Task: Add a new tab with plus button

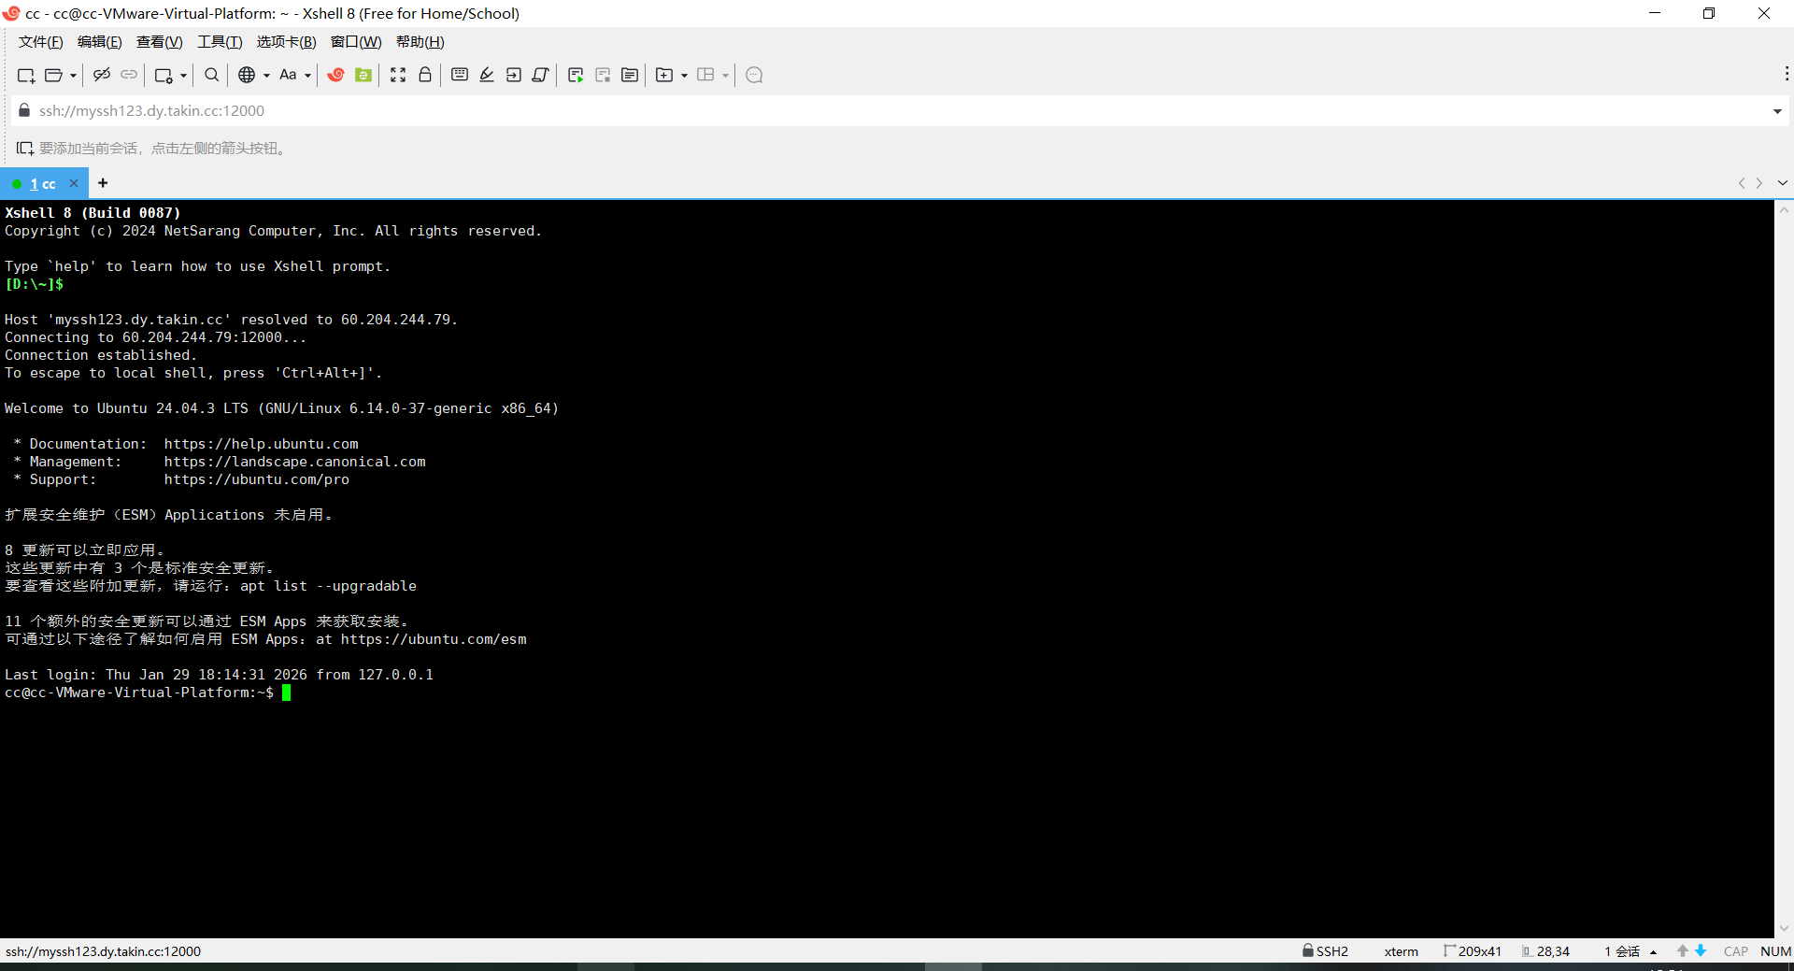Action: tap(103, 183)
